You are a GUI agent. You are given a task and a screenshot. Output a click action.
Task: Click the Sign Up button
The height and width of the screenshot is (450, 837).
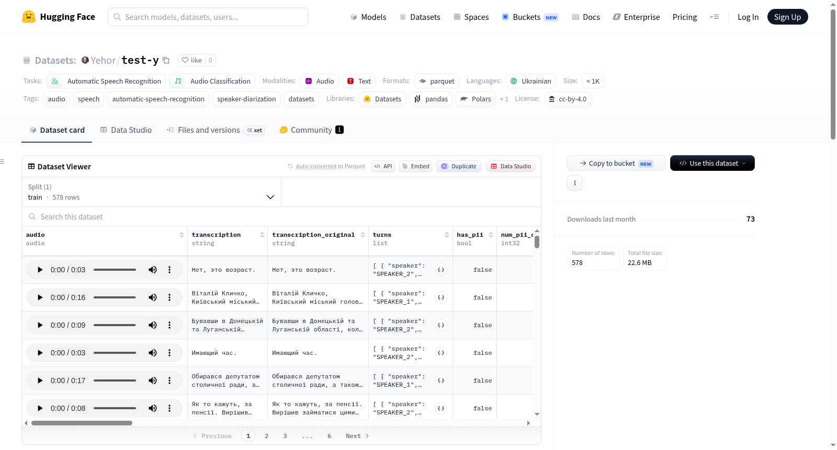coord(787,17)
